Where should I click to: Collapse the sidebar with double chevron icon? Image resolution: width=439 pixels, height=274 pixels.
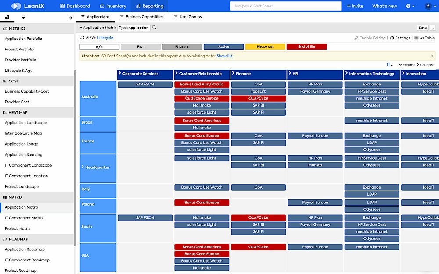click(71, 18)
